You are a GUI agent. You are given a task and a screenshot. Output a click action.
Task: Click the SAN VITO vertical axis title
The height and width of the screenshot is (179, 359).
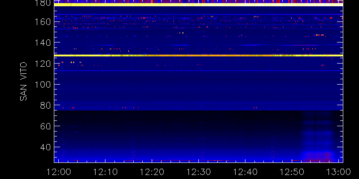tap(23, 82)
